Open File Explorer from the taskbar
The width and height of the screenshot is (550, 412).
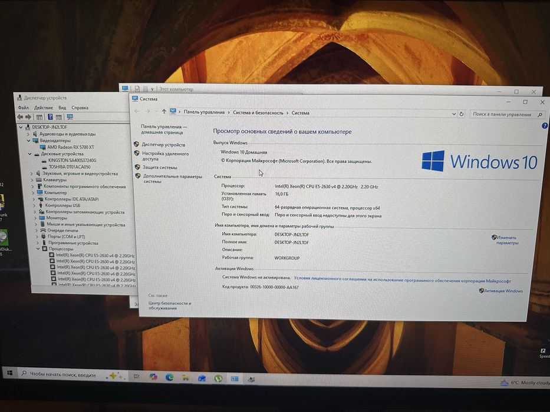pos(186,378)
